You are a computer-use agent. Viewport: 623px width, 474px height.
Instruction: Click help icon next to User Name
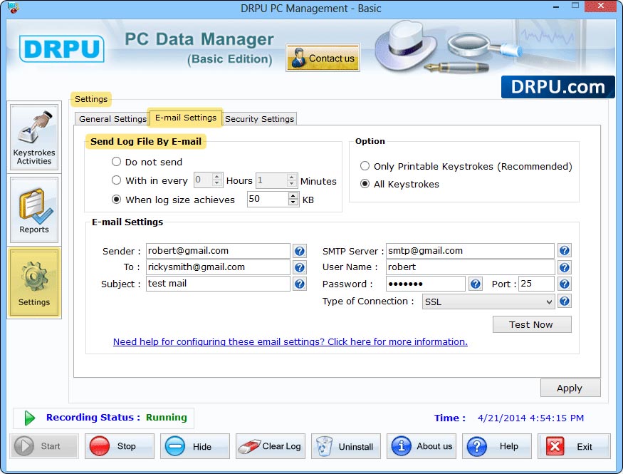coord(564,267)
